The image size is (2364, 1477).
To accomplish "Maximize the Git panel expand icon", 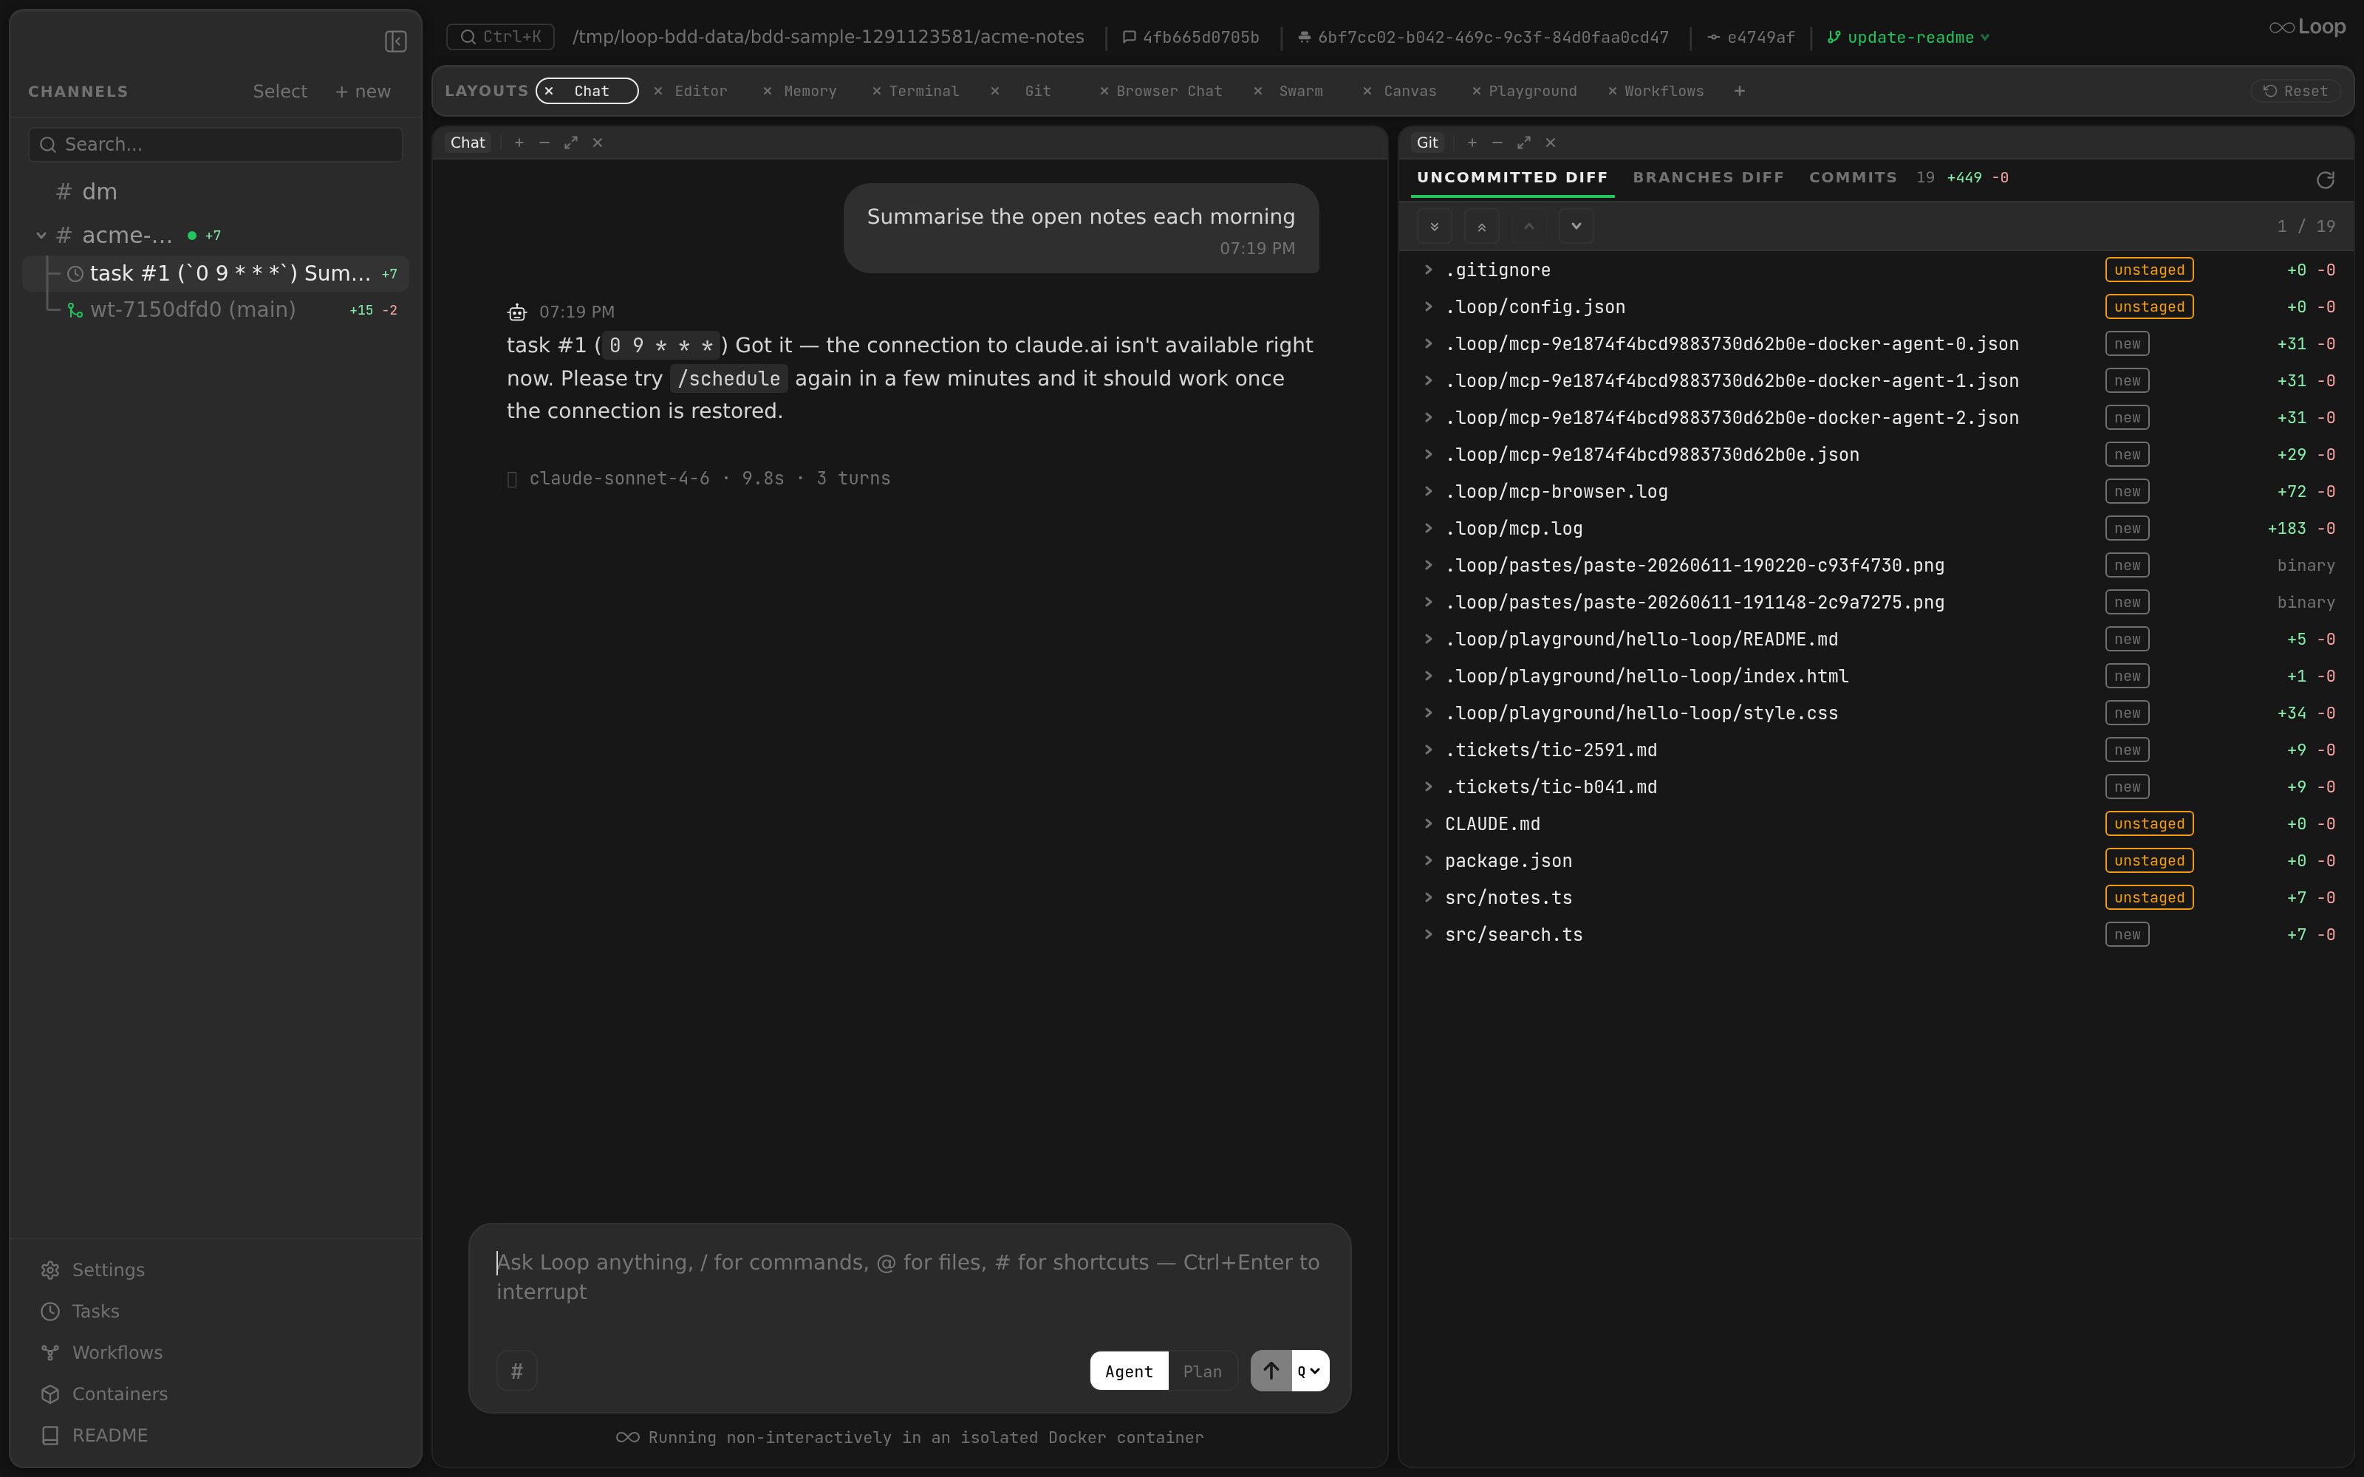I will 1523,143.
